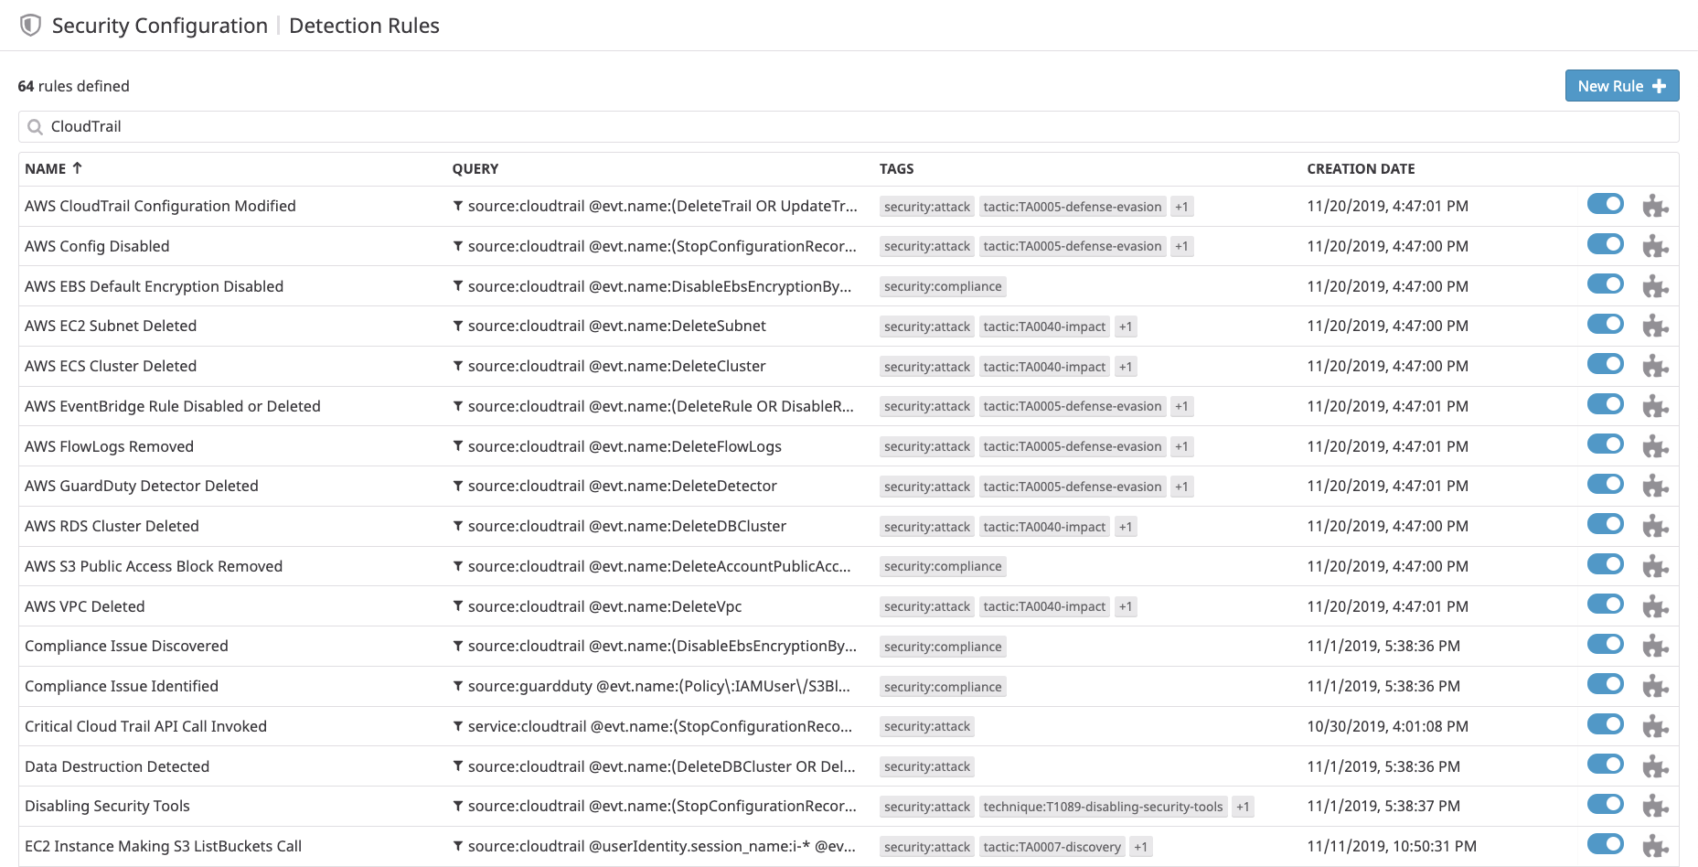Open puzzle icon for AWS Config Disabled
This screenshot has width=1698, height=867.
click(x=1655, y=246)
